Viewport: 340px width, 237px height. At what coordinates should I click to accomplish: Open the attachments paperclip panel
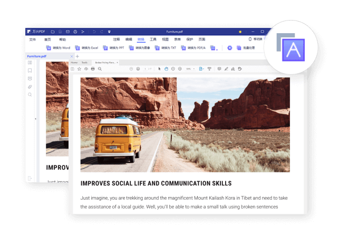click(x=30, y=86)
